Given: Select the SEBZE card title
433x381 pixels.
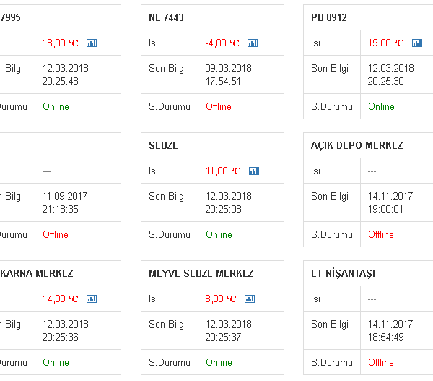Looking at the screenshot, I should (164, 145).
